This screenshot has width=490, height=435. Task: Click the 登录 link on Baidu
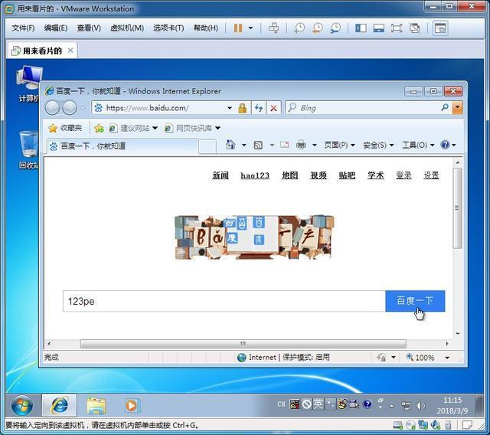tap(403, 175)
